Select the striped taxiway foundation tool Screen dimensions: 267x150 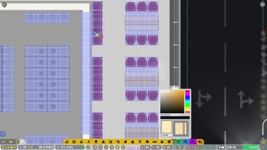coord(74,142)
